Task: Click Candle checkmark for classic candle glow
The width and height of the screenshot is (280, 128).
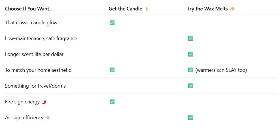Action: (x=112, y=23)
